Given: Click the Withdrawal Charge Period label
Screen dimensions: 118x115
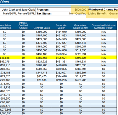Looking at the screenshot, I should pos(103,10).
